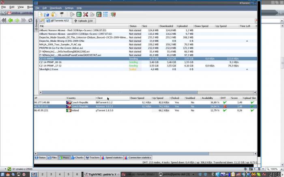Switch to the All Torrents 4/12 tab
This screenshot has width=284, height=177.
coord(58,21)
